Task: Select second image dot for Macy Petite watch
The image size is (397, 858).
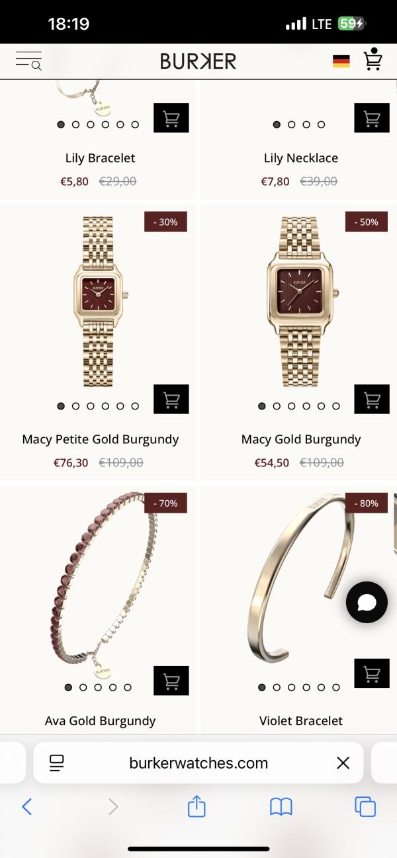Action: pos(75,406)
